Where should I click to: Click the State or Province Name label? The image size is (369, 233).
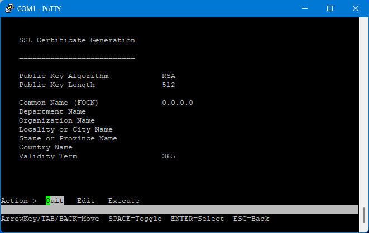click(x=68, y=138)
